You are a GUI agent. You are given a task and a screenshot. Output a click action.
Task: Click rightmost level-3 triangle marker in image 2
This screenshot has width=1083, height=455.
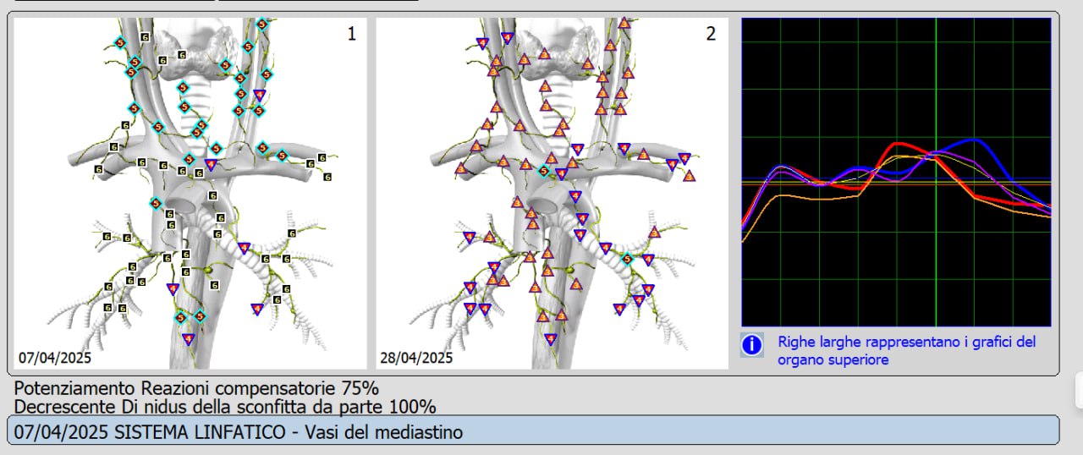(x=690, y=176)
